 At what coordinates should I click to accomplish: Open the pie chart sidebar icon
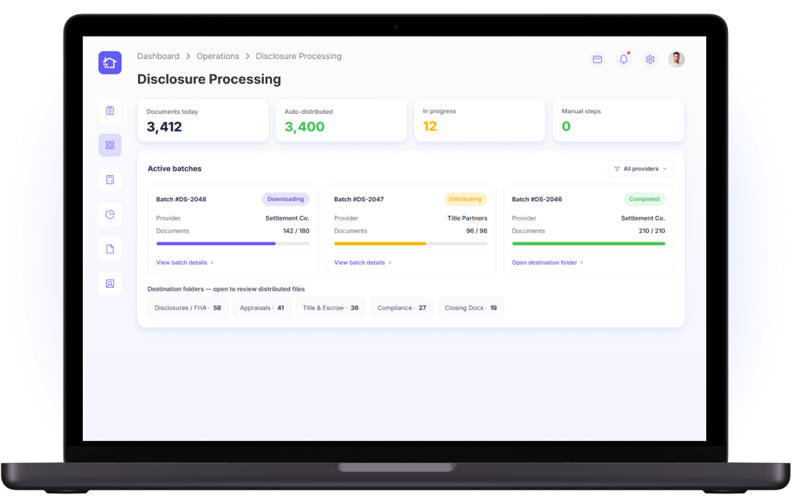110,215
